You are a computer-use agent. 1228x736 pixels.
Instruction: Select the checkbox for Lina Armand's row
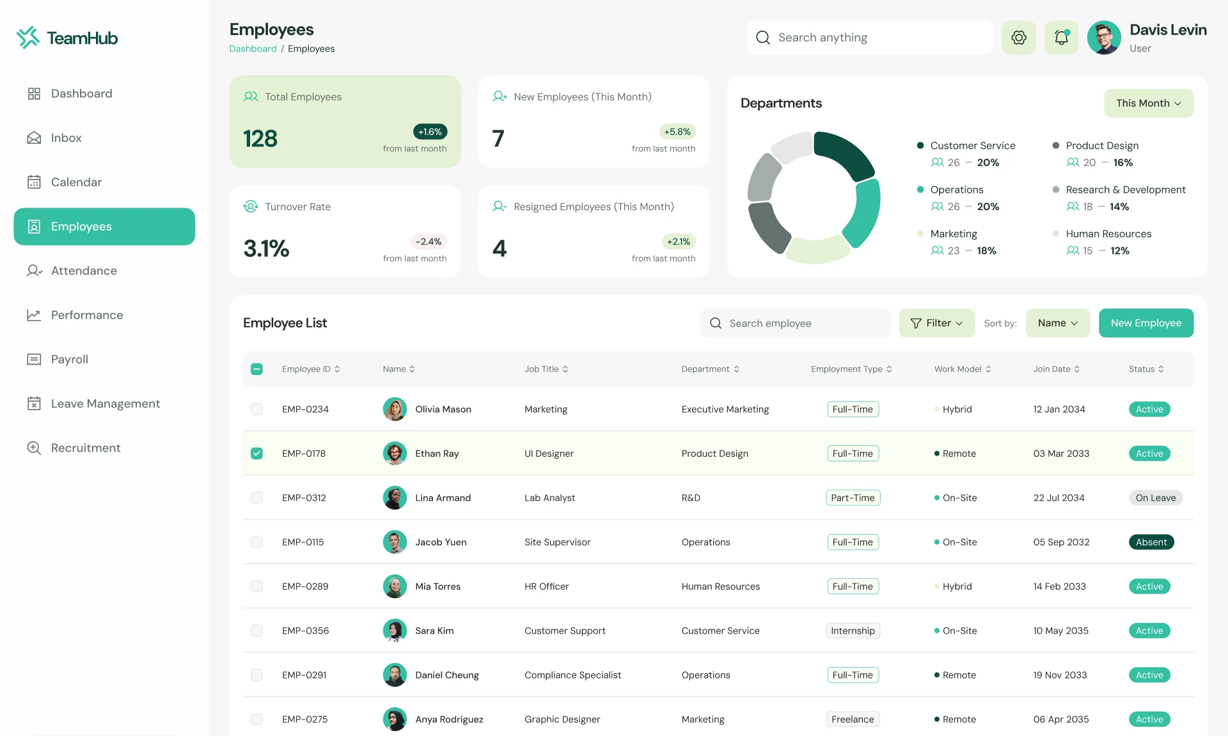tap(257, 498)
